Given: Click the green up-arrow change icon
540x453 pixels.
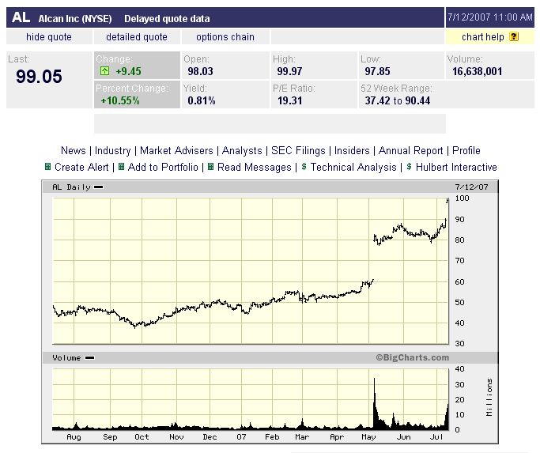Looking at the screenshot, I should [x=104, y=71].
